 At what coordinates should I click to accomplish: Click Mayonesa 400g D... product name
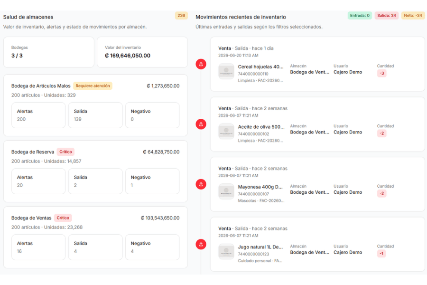pos(260,187)
